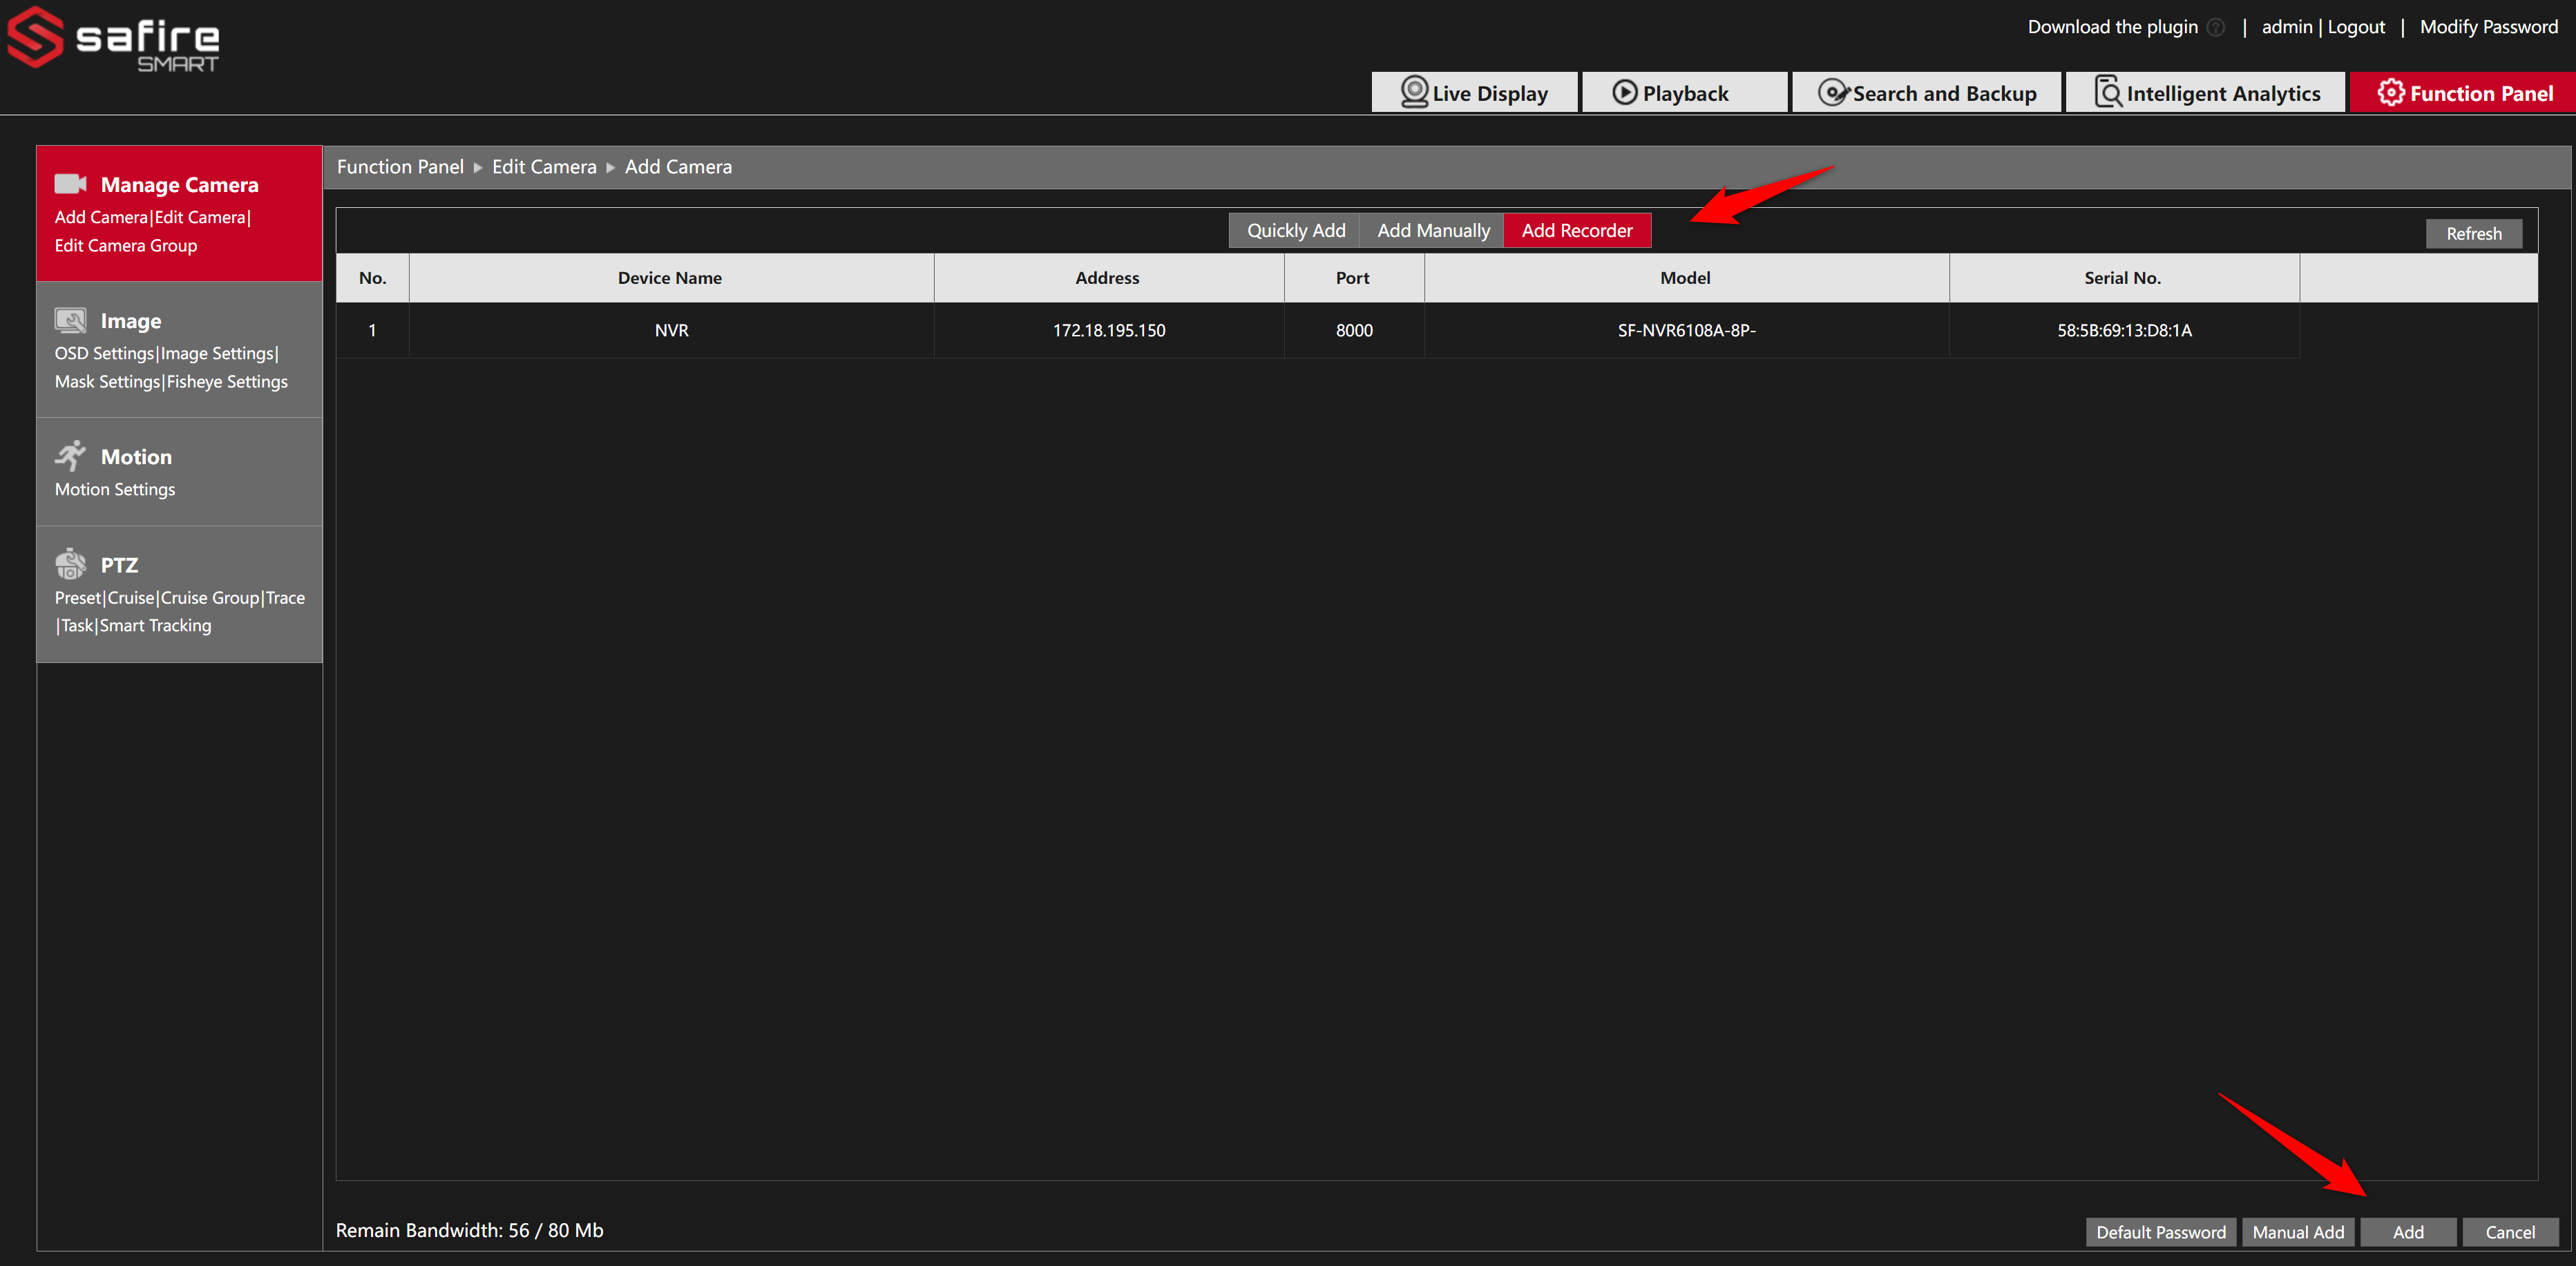Select the NVR row at 172.18.195.150

pos(1108,330)
